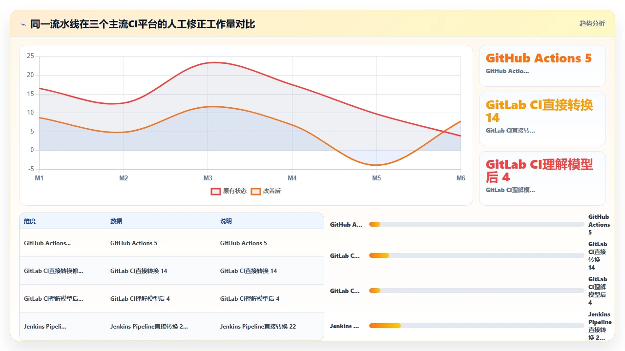Select the M2 label on the chart x-axis
Image resolution: width=625 pixels, height=351 pixels.
(124, 178)
